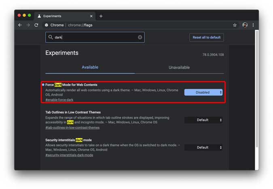Click the Experiments page heading
The height and width of the screenshot is (189, 273).
click(62, 53)
